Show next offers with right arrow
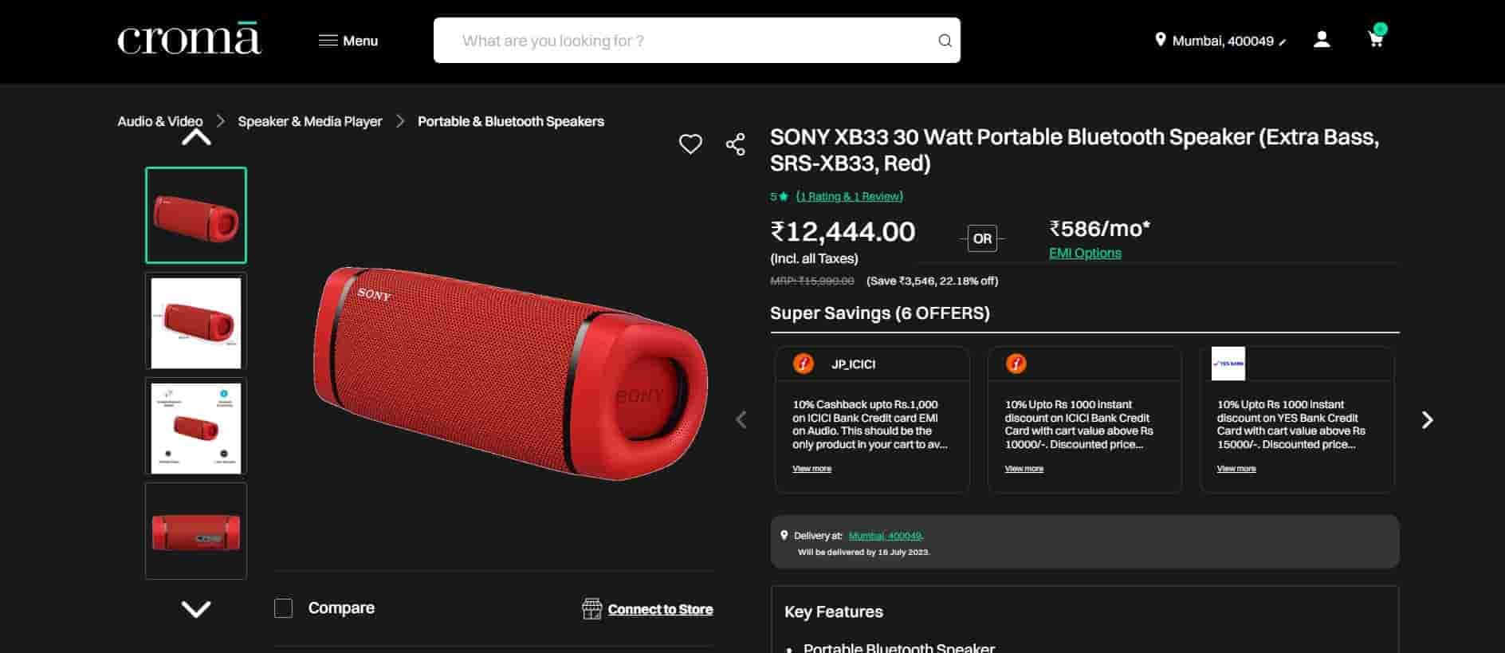The width and height of the screenshot is (1505, 653). [x=1427, y=420]
